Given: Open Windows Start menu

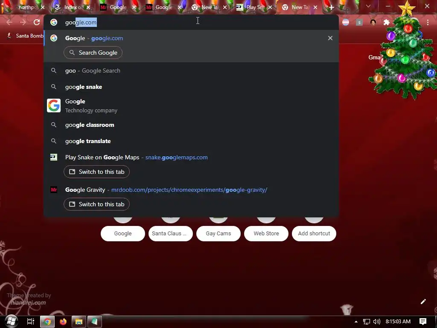Looking at the screenshot, I should pyautogui.click(x=12, y=321).
